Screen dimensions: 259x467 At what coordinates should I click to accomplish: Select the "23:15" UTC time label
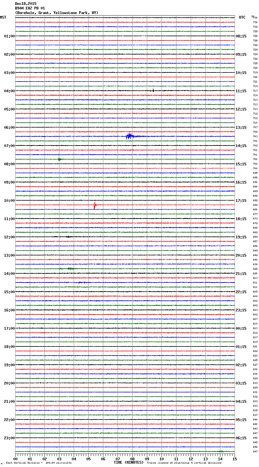tap(241, 310)
